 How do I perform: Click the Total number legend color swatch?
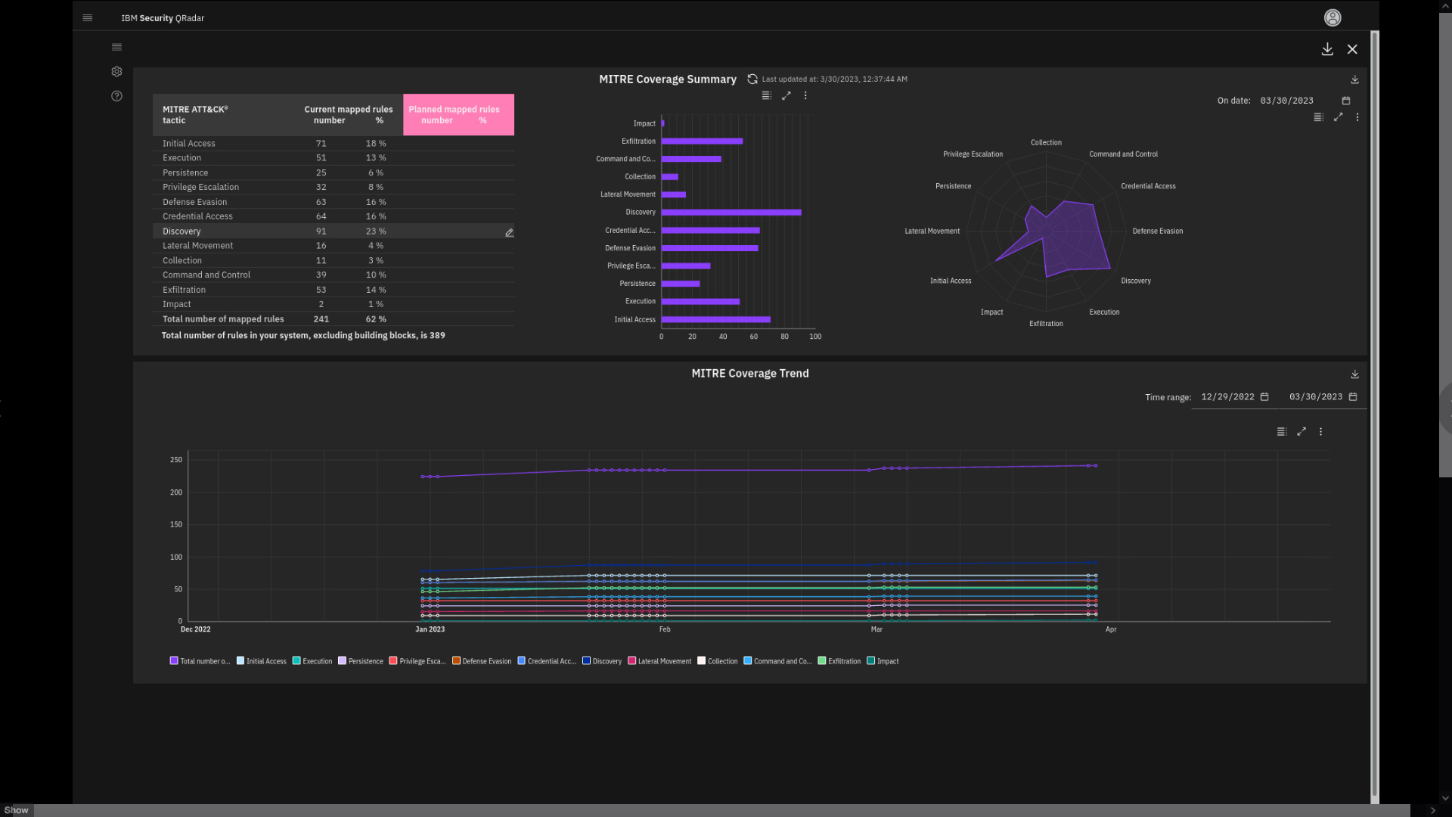(174, 661)
